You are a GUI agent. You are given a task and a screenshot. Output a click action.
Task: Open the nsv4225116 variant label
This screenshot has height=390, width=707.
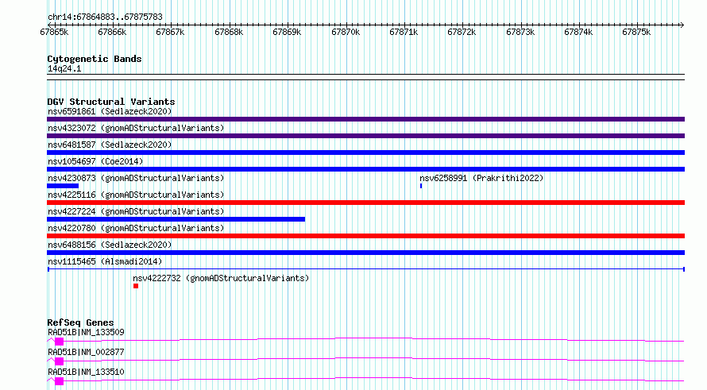(x=136, y=195)
